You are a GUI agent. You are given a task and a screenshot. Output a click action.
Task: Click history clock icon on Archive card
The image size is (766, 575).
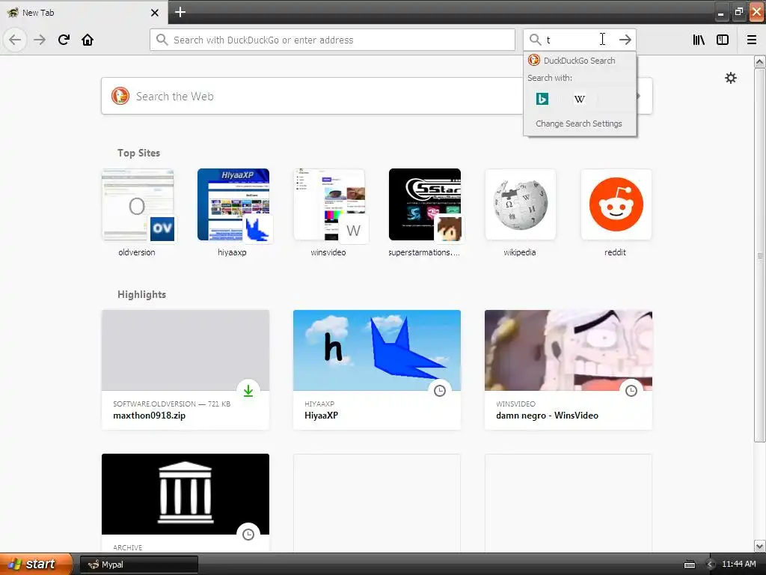(x=248, y=535)
